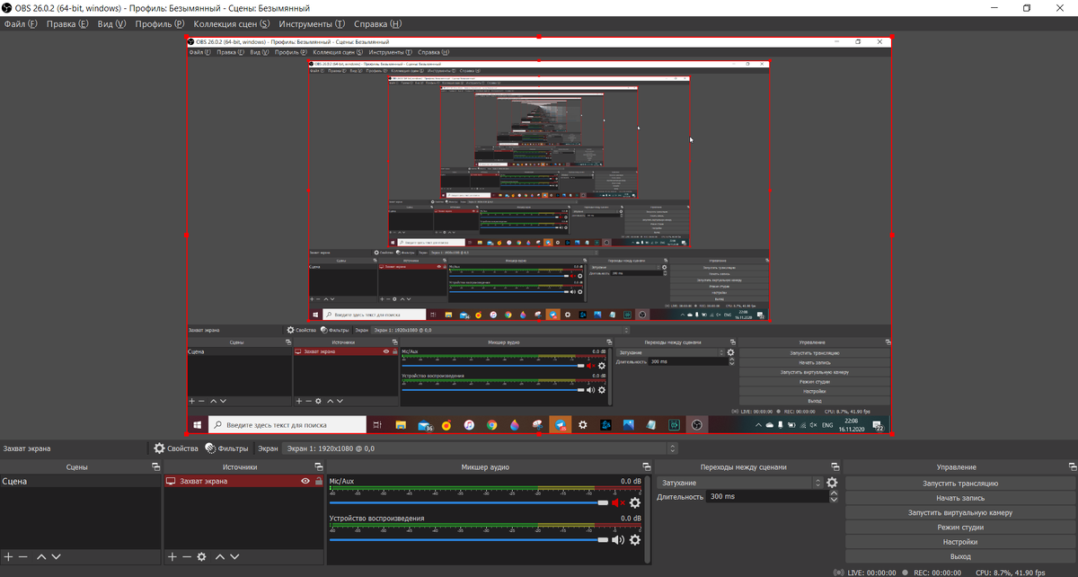Image resolution: width=1078 pixels, height=577 pixels.
Task: Undock the Переходы между сценами panel
Action: pyautogui.click(x=835, y=467)
